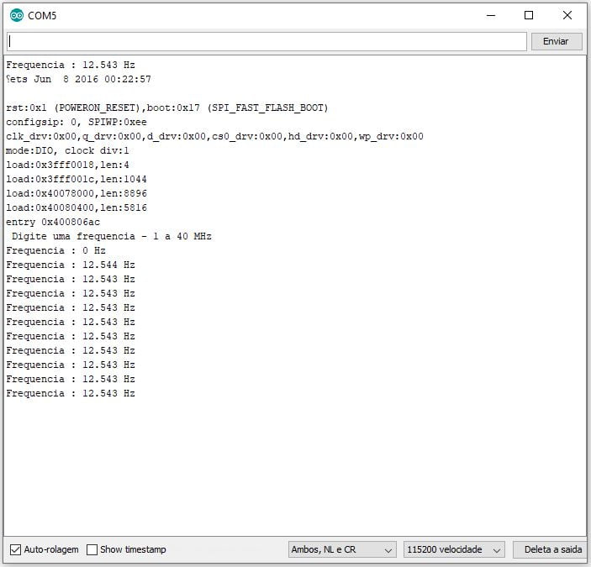Image resolution: width=591 pixels, height=567 pixels.
Task: Disable the Auto-rolagem checkbox
Action: pos(15,549)
